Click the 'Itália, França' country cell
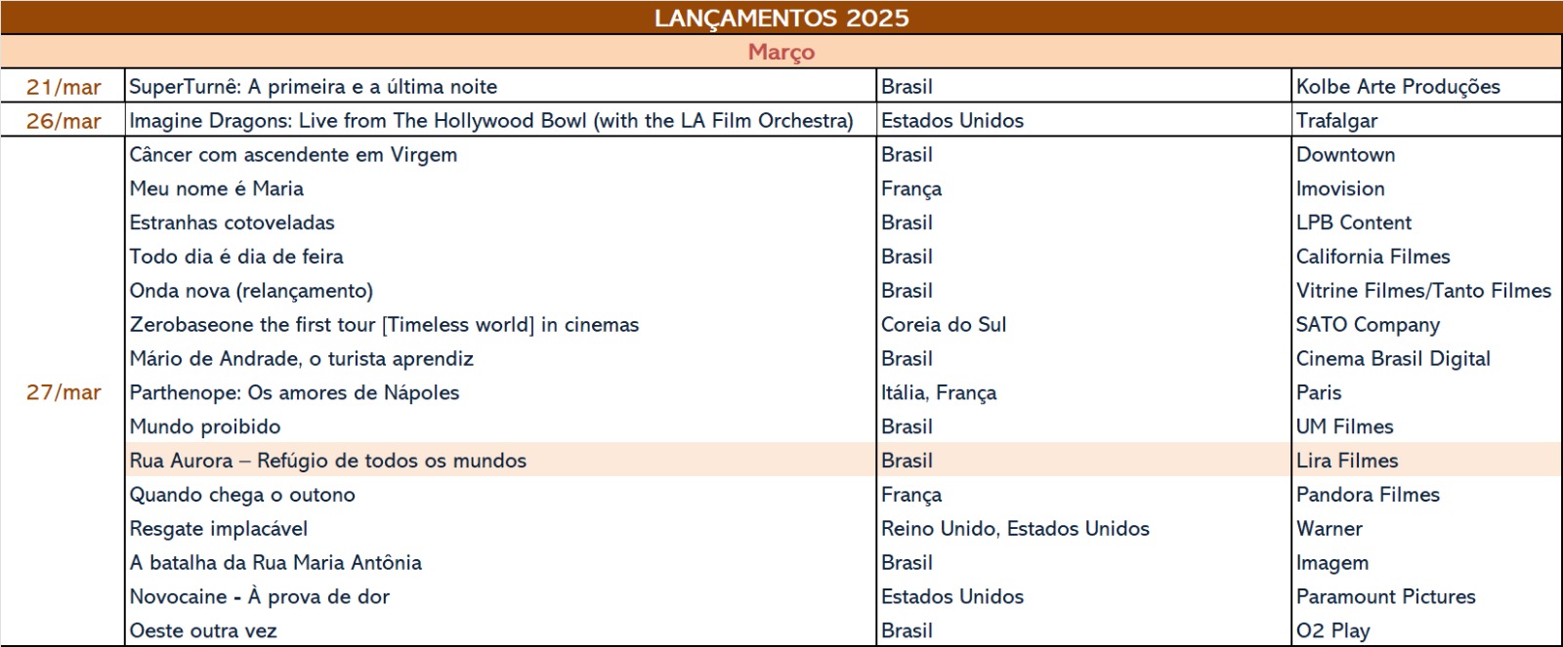Image resolution: width=1563 pixels, height=647 pixels. (x=939, y=393)
